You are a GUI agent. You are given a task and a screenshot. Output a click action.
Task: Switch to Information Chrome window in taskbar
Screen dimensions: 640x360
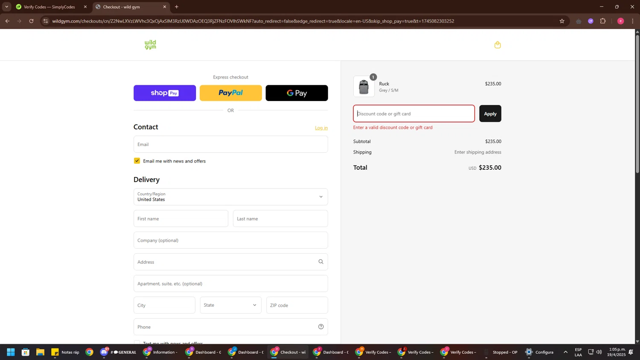pyautogui.click(x=160, y=352)
